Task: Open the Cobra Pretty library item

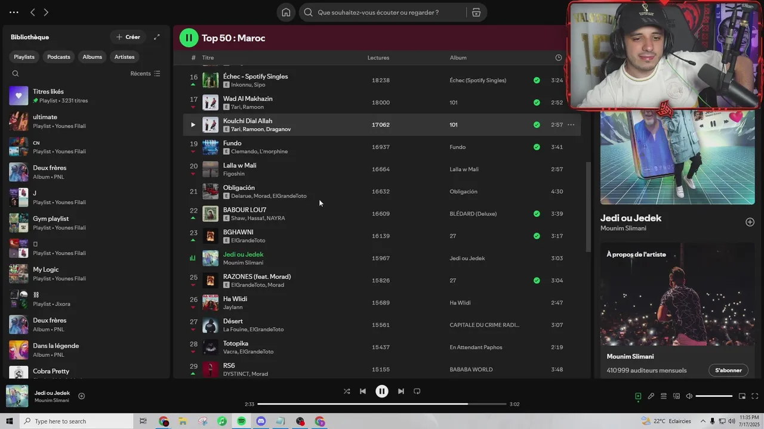Action: point(85,372)
